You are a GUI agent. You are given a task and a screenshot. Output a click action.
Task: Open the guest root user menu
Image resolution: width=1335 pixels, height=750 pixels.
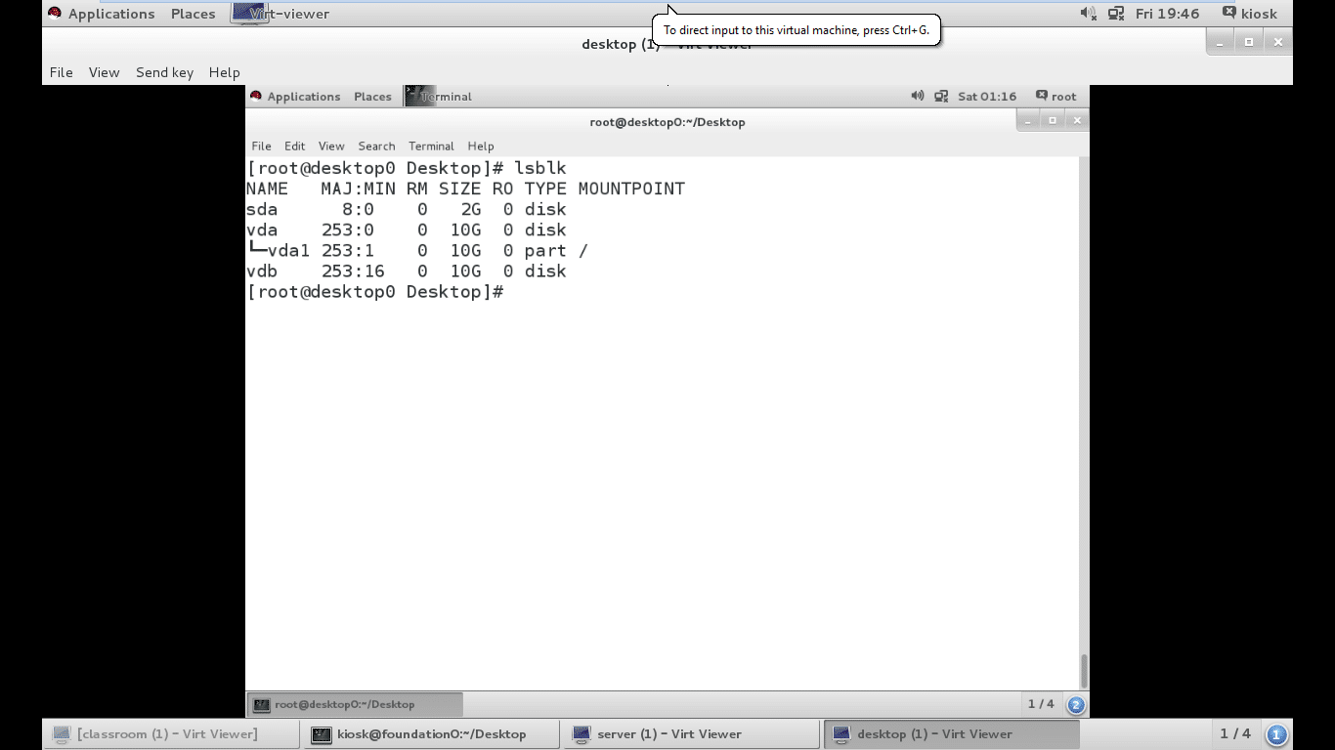(1056, 97)
